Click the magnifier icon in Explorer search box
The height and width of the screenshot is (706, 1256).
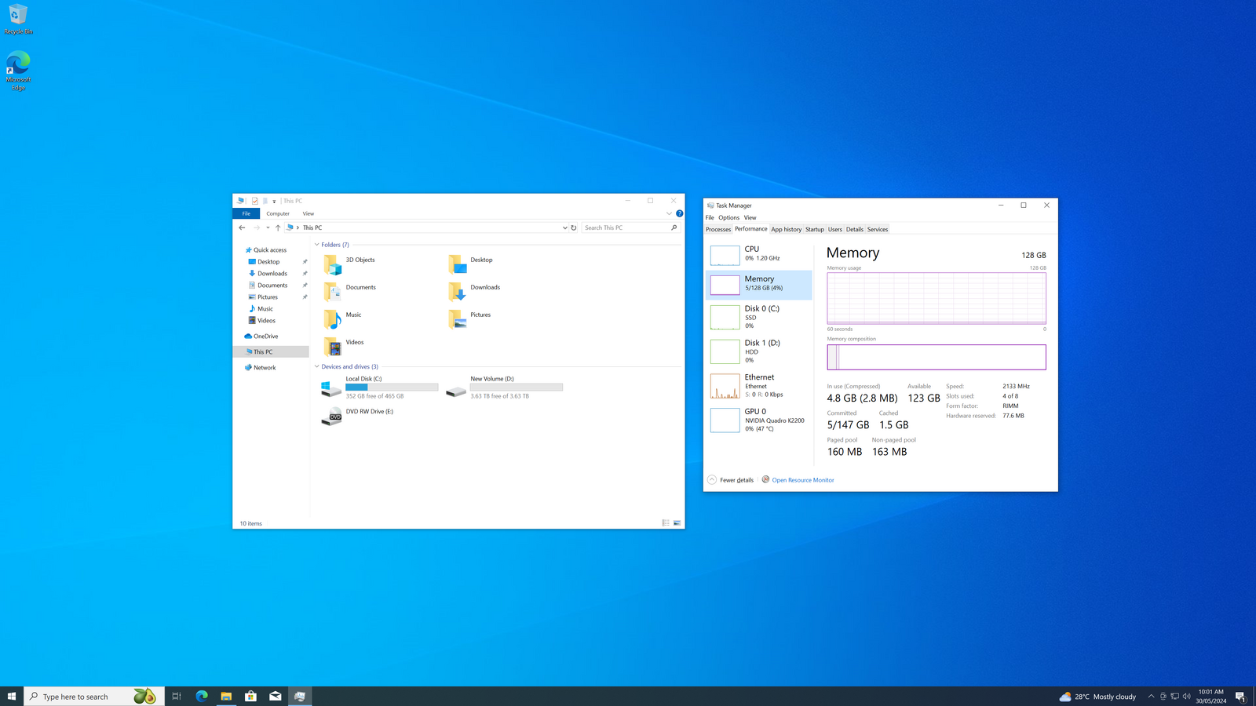click(674, 227)
